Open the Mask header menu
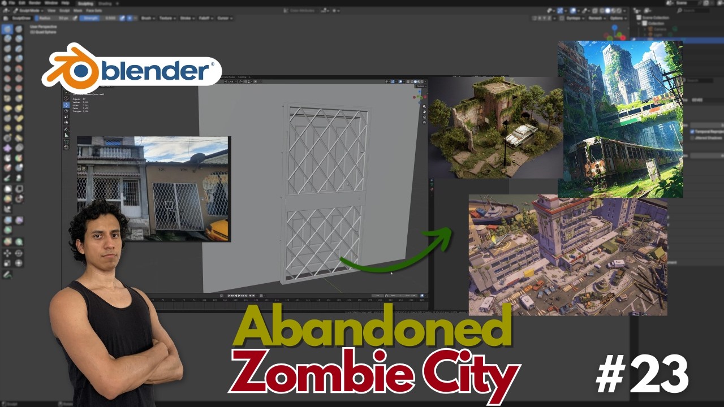The image size is (724, 407). (77, 11)
